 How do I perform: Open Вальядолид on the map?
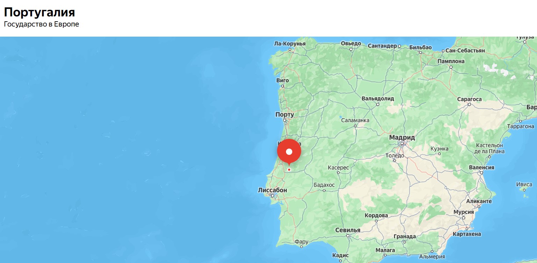click(378, 99)
